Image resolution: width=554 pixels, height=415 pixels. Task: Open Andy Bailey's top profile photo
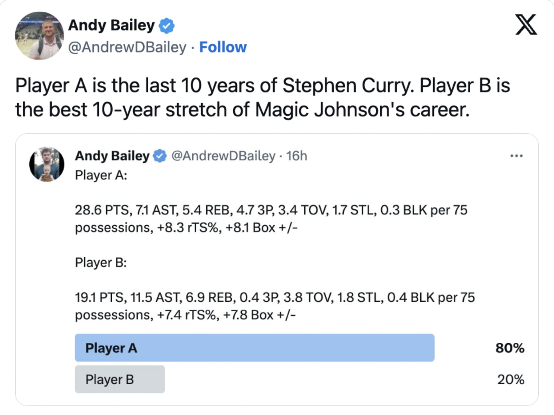(39, 36)
